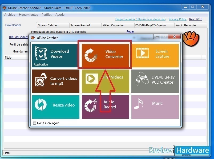Start Screen capture using the filmstrip play icon
This screenshot has height=159, width=214.
[x=142, y=53]
